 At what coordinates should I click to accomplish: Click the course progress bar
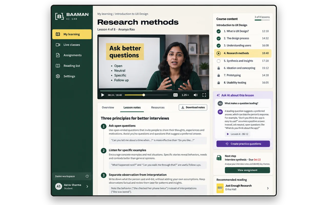[x=262, y=20]
